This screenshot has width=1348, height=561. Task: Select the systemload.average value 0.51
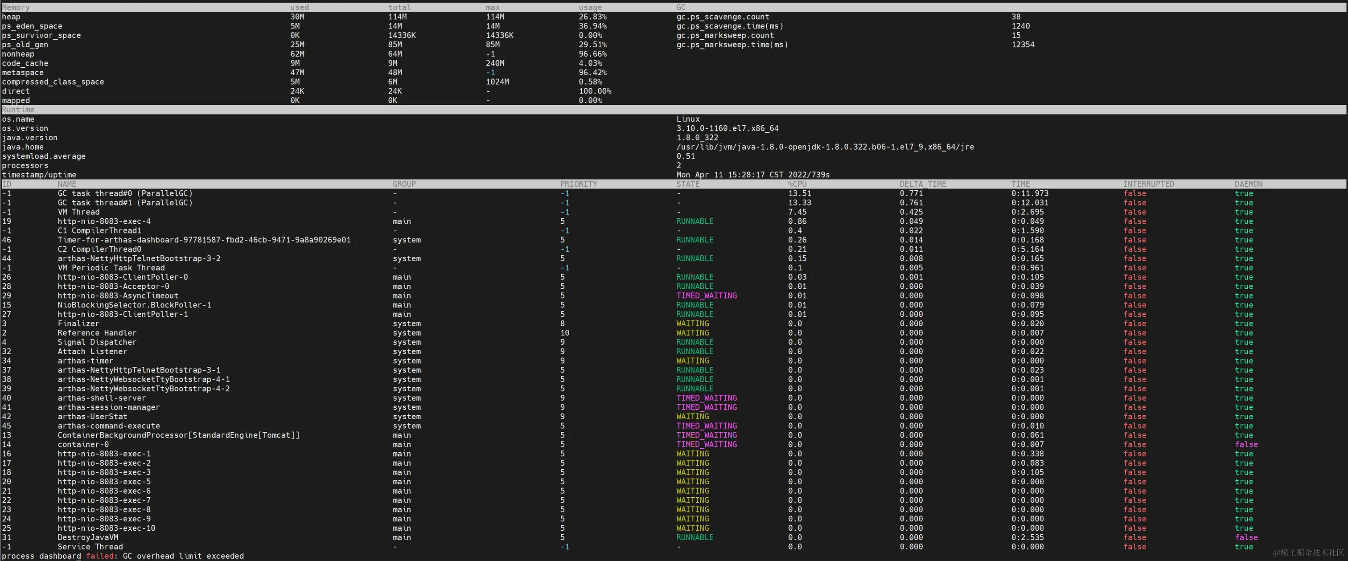[686, 156]
